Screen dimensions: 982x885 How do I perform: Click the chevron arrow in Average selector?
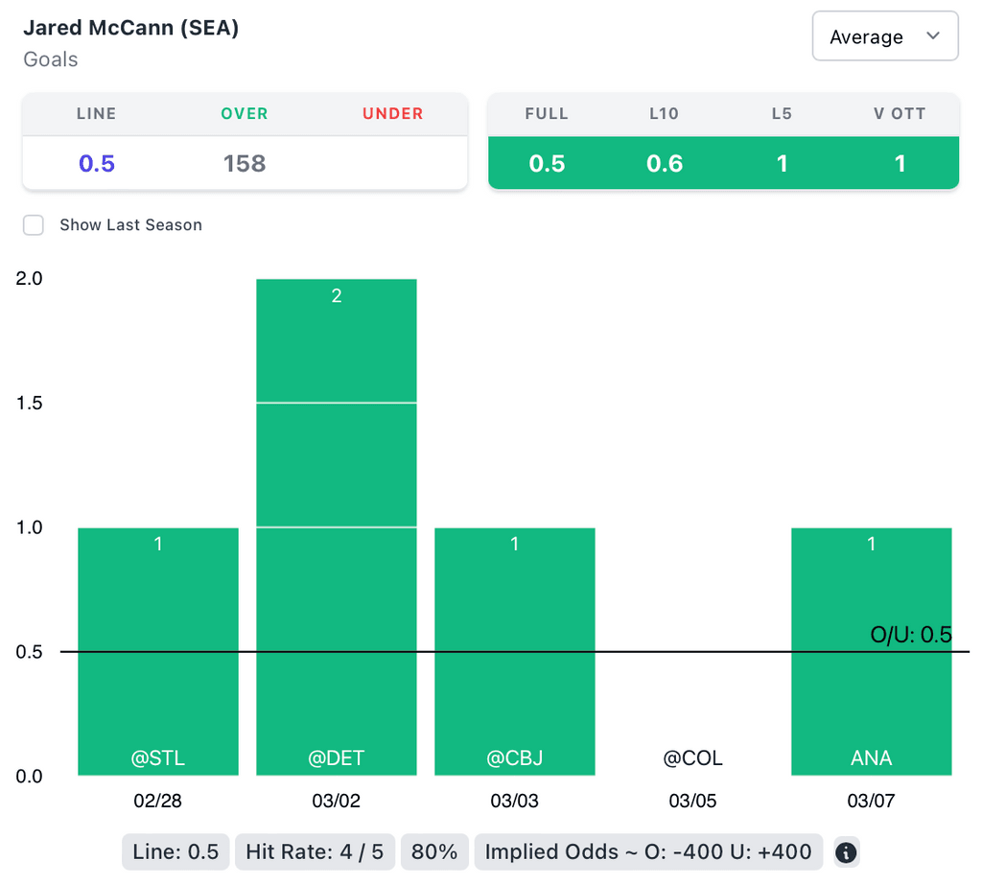coord(932,35)
